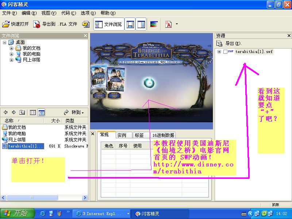
Task: Select Desktop (桌面) in folder tree
Action: [20, 42]
